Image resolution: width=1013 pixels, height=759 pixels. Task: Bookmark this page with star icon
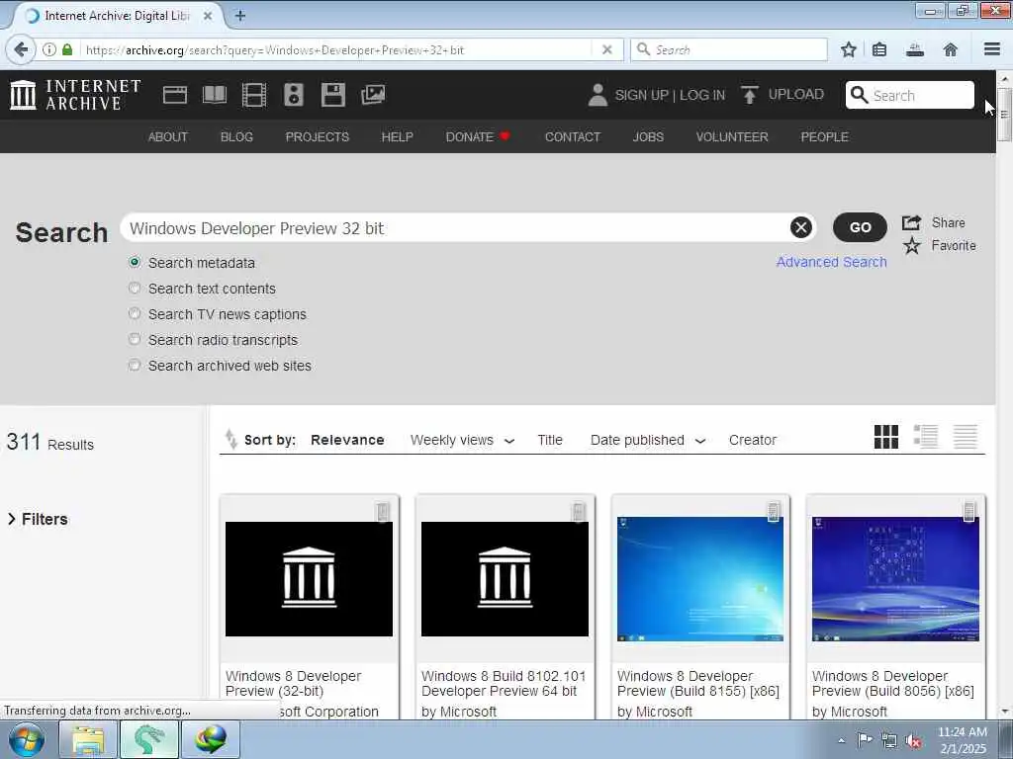(x=848, y=49)
